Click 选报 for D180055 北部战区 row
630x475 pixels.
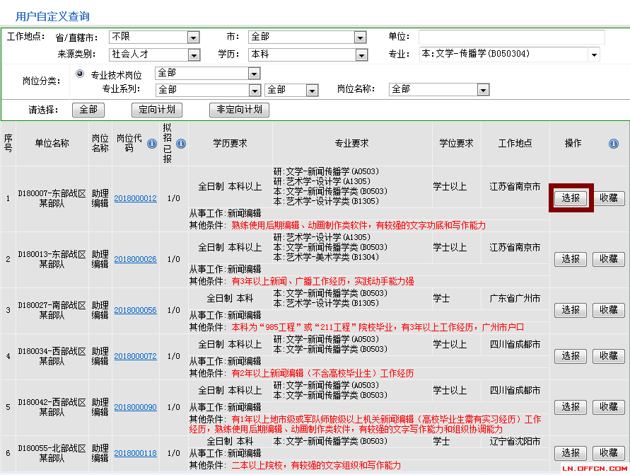(x=571, y=453)
